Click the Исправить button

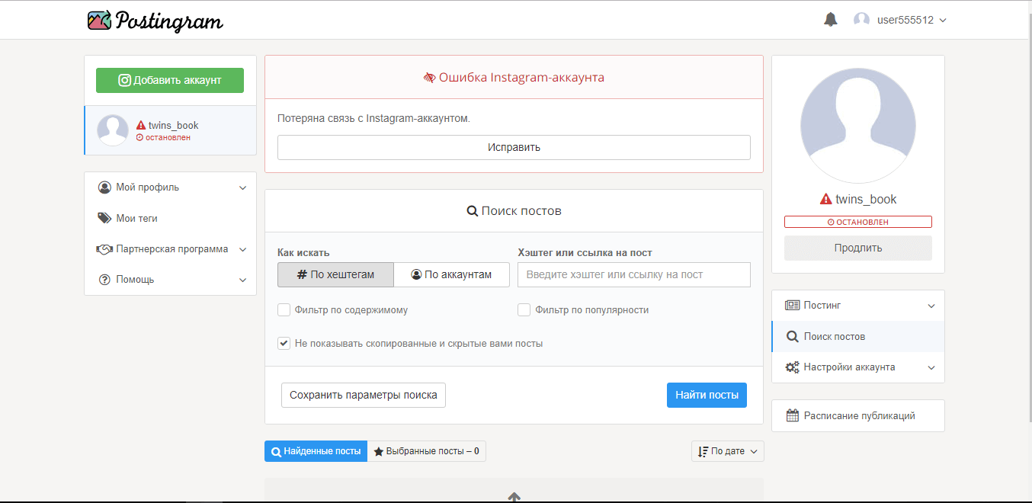point(514,147)
